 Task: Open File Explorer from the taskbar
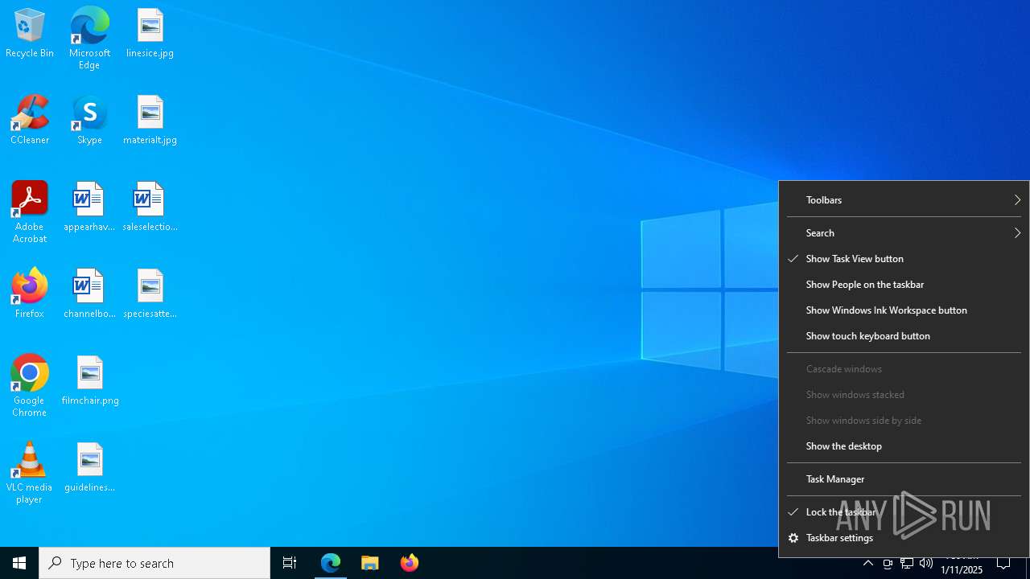[370, 563]
